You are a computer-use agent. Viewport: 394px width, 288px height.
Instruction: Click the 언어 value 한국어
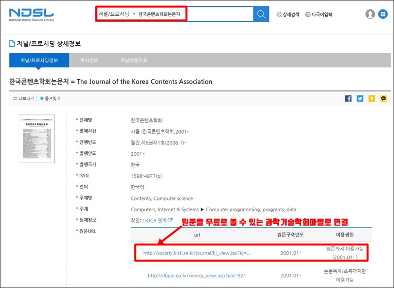coord(137,187)
